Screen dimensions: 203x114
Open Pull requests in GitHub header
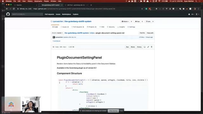(49, 14)
